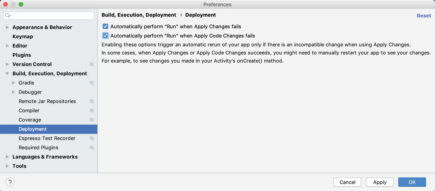Click inside the settings search field
The width and height of the screenshot is (435, 191).
tap(52, 15)
